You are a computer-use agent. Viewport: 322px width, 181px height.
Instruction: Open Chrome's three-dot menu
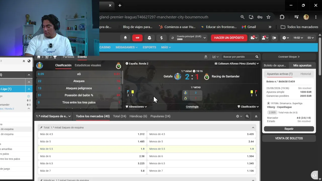(x=316, y=17)
